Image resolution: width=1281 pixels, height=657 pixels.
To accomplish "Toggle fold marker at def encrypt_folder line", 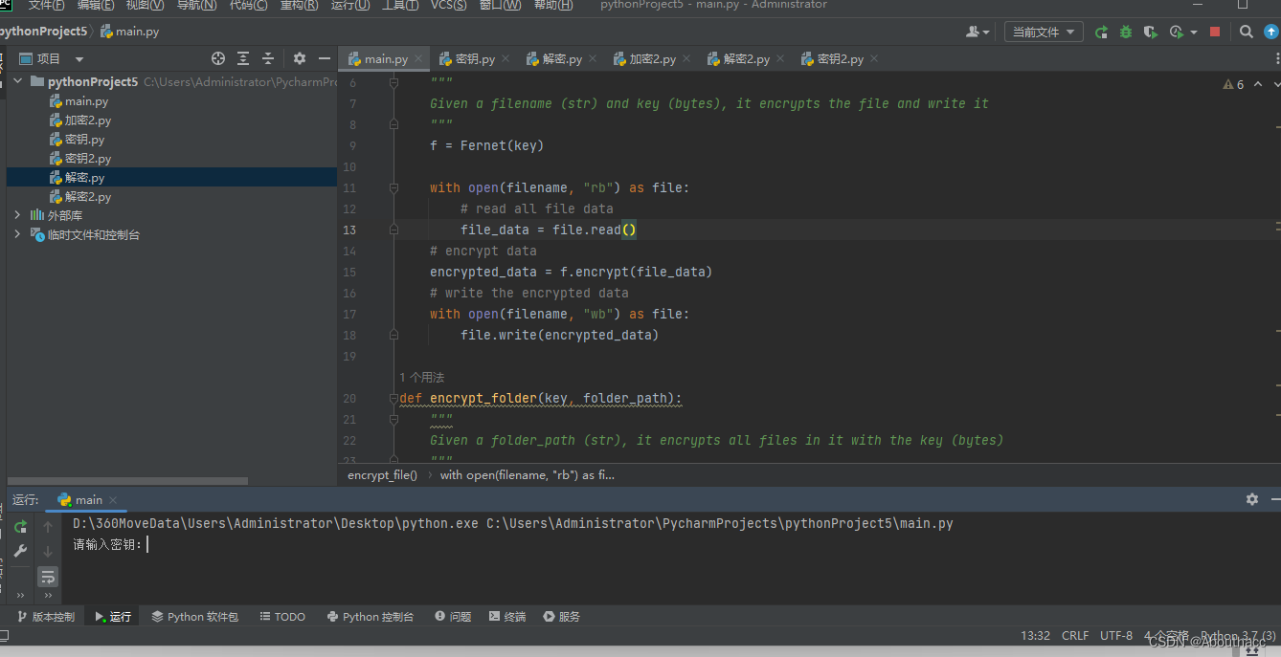I will click(x=393, y=399).
